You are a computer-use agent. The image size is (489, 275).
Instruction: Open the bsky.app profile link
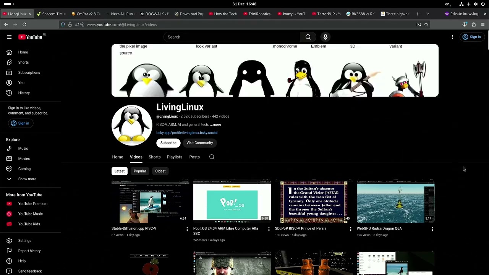coord(187,133)
